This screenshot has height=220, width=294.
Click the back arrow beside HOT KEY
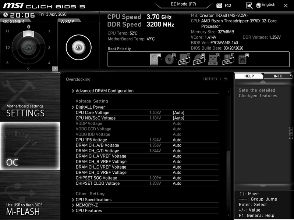[226, 79]
